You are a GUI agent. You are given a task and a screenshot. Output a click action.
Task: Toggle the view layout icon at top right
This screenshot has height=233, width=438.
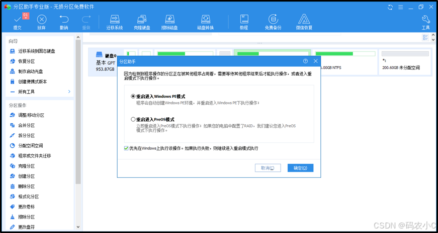tap(425, 38)
